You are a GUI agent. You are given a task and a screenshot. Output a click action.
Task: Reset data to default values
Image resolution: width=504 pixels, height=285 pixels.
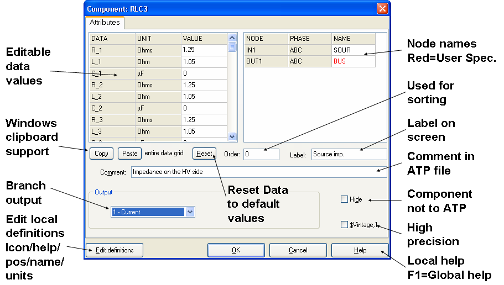tap(204, 154)
